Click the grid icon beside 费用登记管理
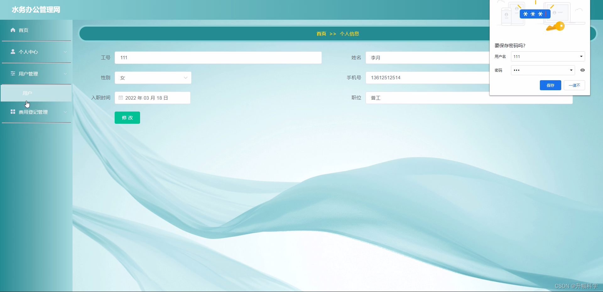 tap(13, 112)
